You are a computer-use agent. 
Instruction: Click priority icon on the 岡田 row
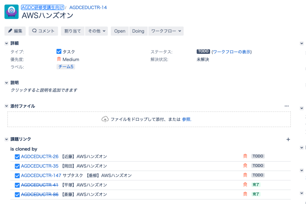[245, 166]
